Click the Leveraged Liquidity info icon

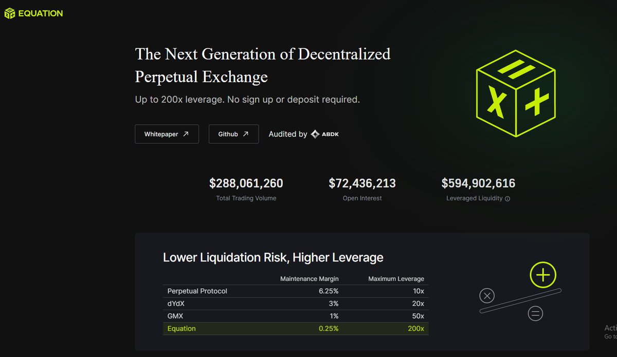(x=507, y=199)
